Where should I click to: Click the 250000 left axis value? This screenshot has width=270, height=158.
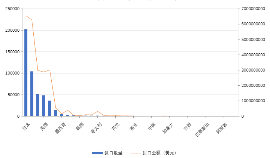12,9
